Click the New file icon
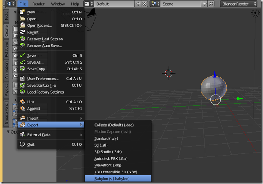The width and height of the screenshot is (263, 184). tap(22, 12)
